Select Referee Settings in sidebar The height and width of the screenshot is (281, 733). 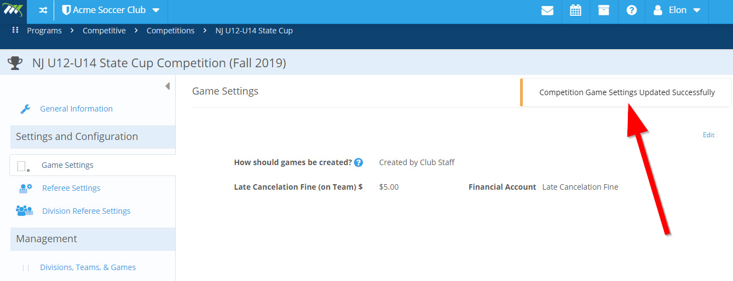tap(71, 188)
